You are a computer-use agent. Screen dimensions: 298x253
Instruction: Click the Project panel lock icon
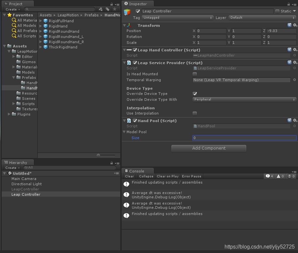pyautogui.click(x=111, y=4)
